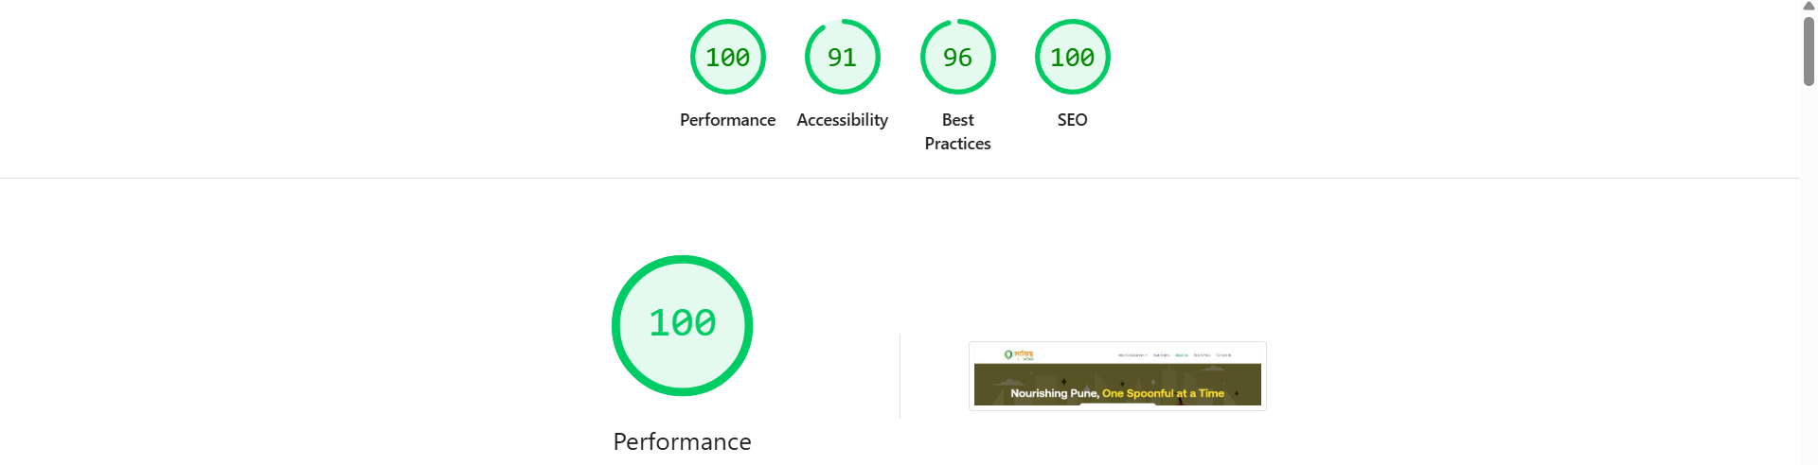Click the SEO label under the gauge
The image size is (1818, 465).
pos(1072,120)
